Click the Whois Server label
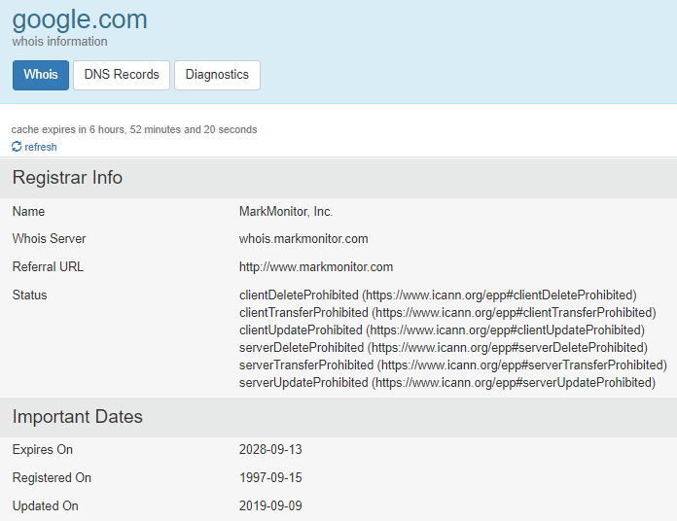677x521 pixels. click(x=50, y=238)
